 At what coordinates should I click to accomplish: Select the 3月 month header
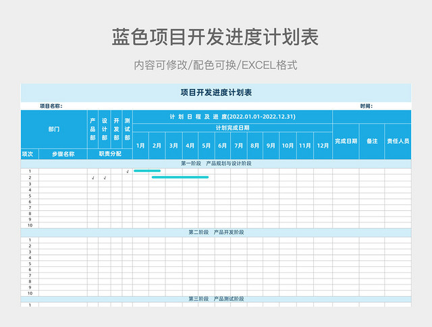(x=173, y=146)
